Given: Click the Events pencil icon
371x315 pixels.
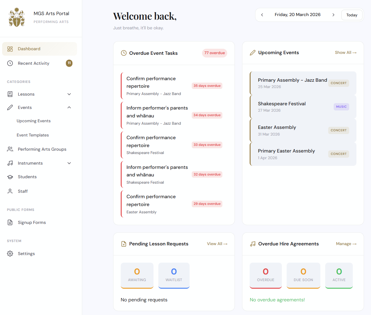Looking at the screenshot, I should (11, 107).
